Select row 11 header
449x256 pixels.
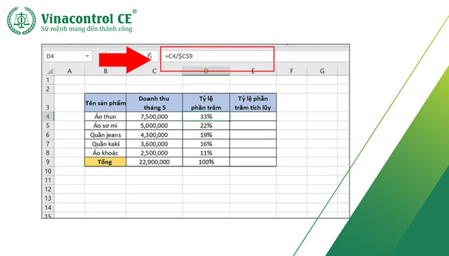tap(48, 180)
